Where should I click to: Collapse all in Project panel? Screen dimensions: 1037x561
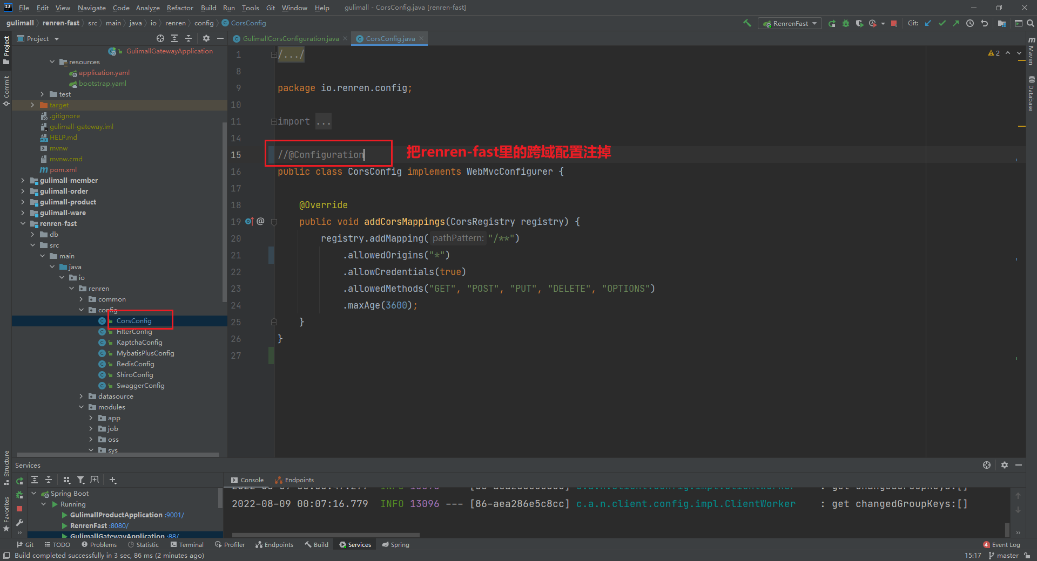tap(188, 38)
